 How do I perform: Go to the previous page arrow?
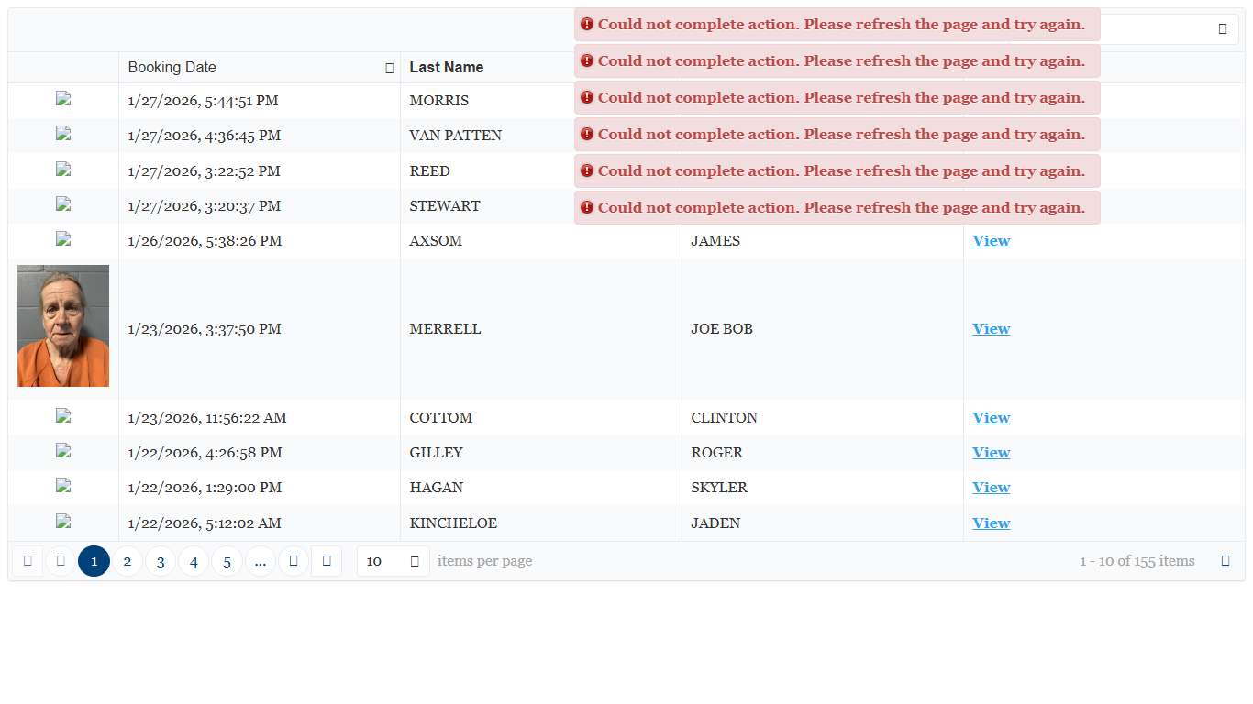(x=61, y=561)
